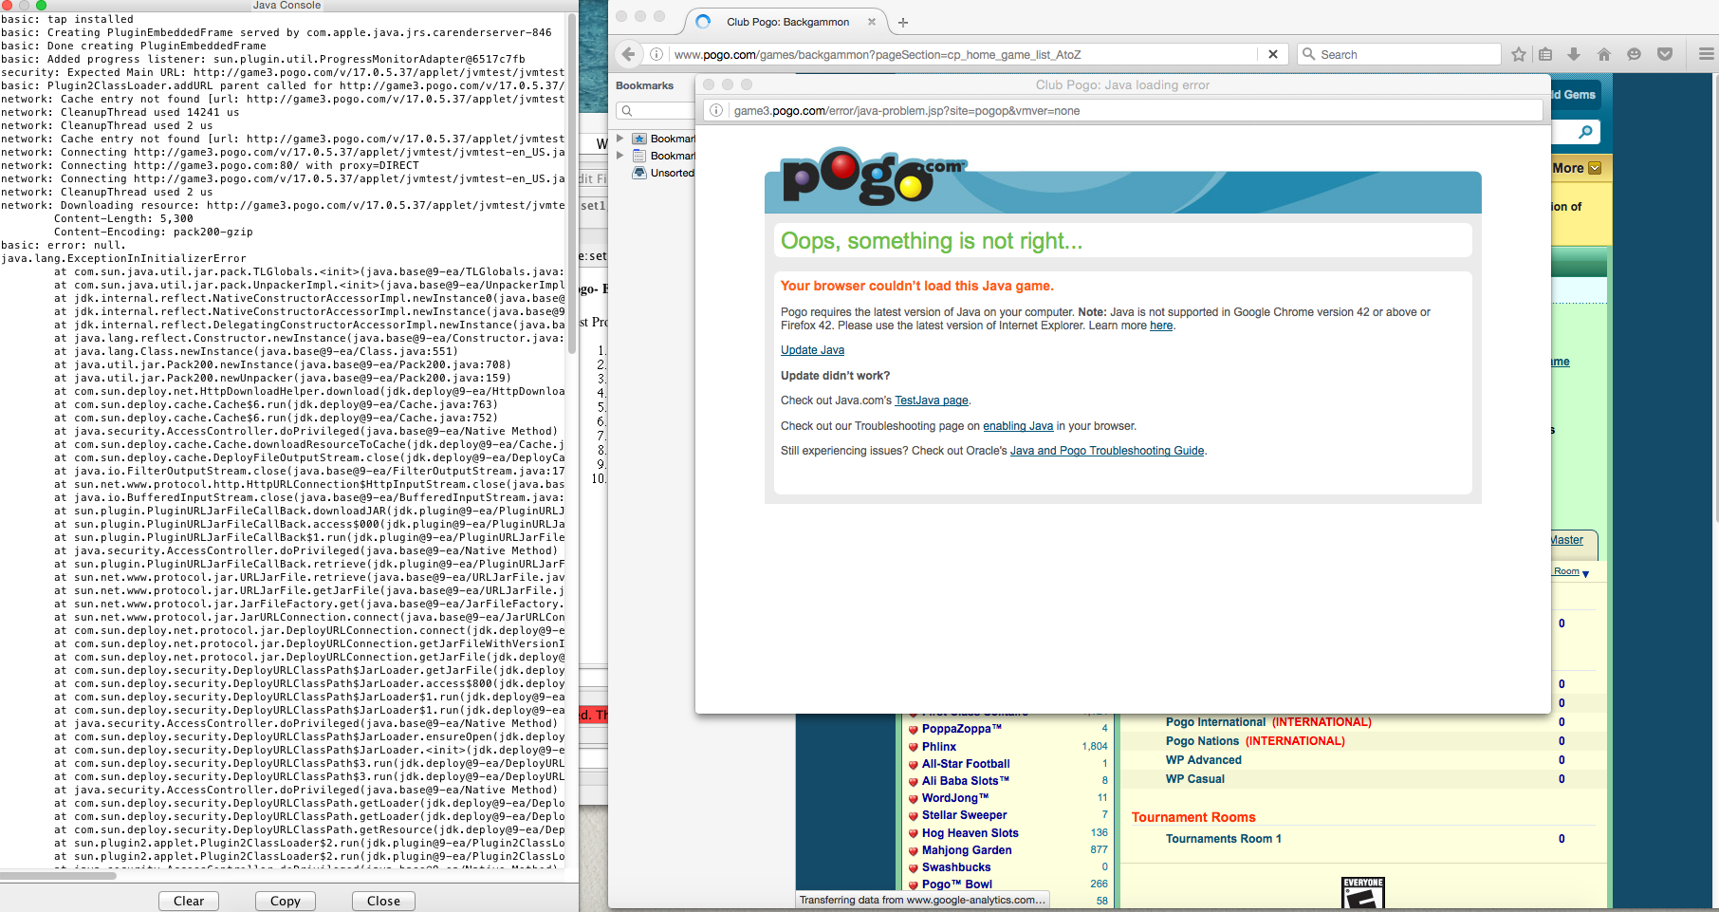Click the Pocket icon in toolbar

(x=1665, y=54)
